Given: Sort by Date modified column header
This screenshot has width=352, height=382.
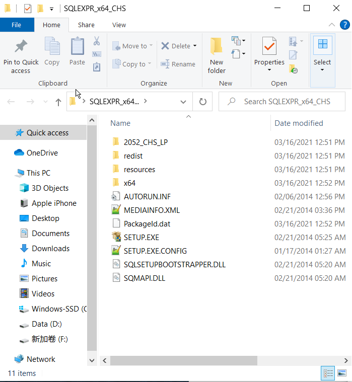Looking at the screenshot, I should coord(299,123).
